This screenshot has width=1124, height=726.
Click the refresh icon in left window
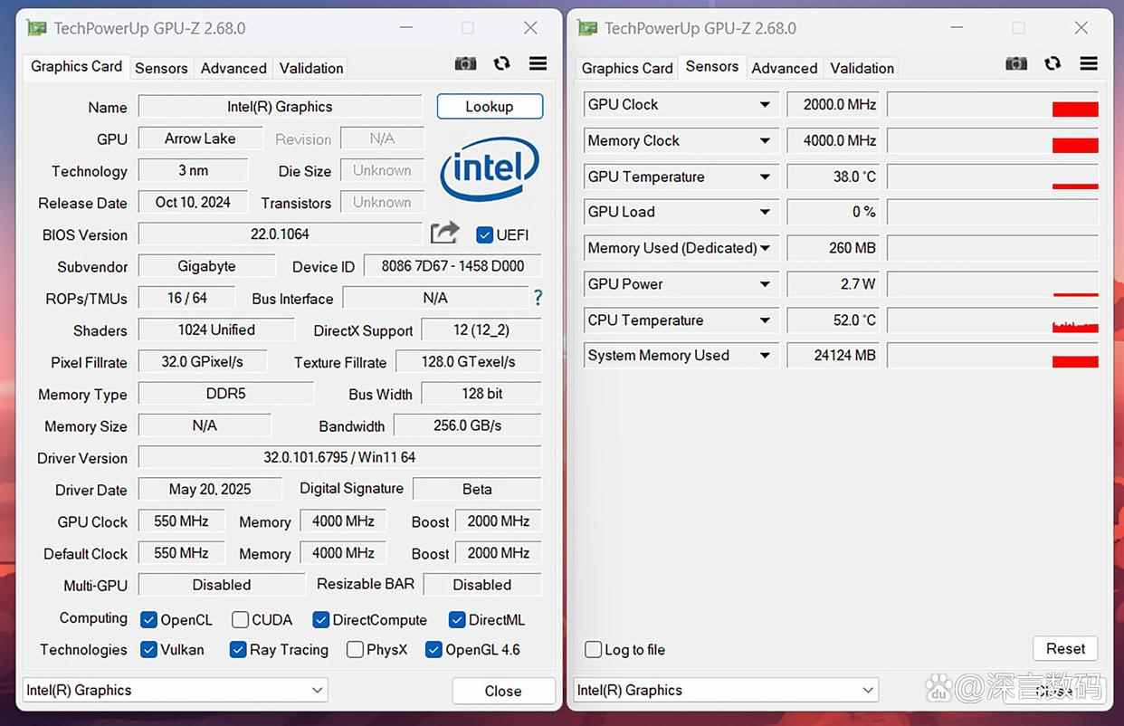(x=501, y=63)
